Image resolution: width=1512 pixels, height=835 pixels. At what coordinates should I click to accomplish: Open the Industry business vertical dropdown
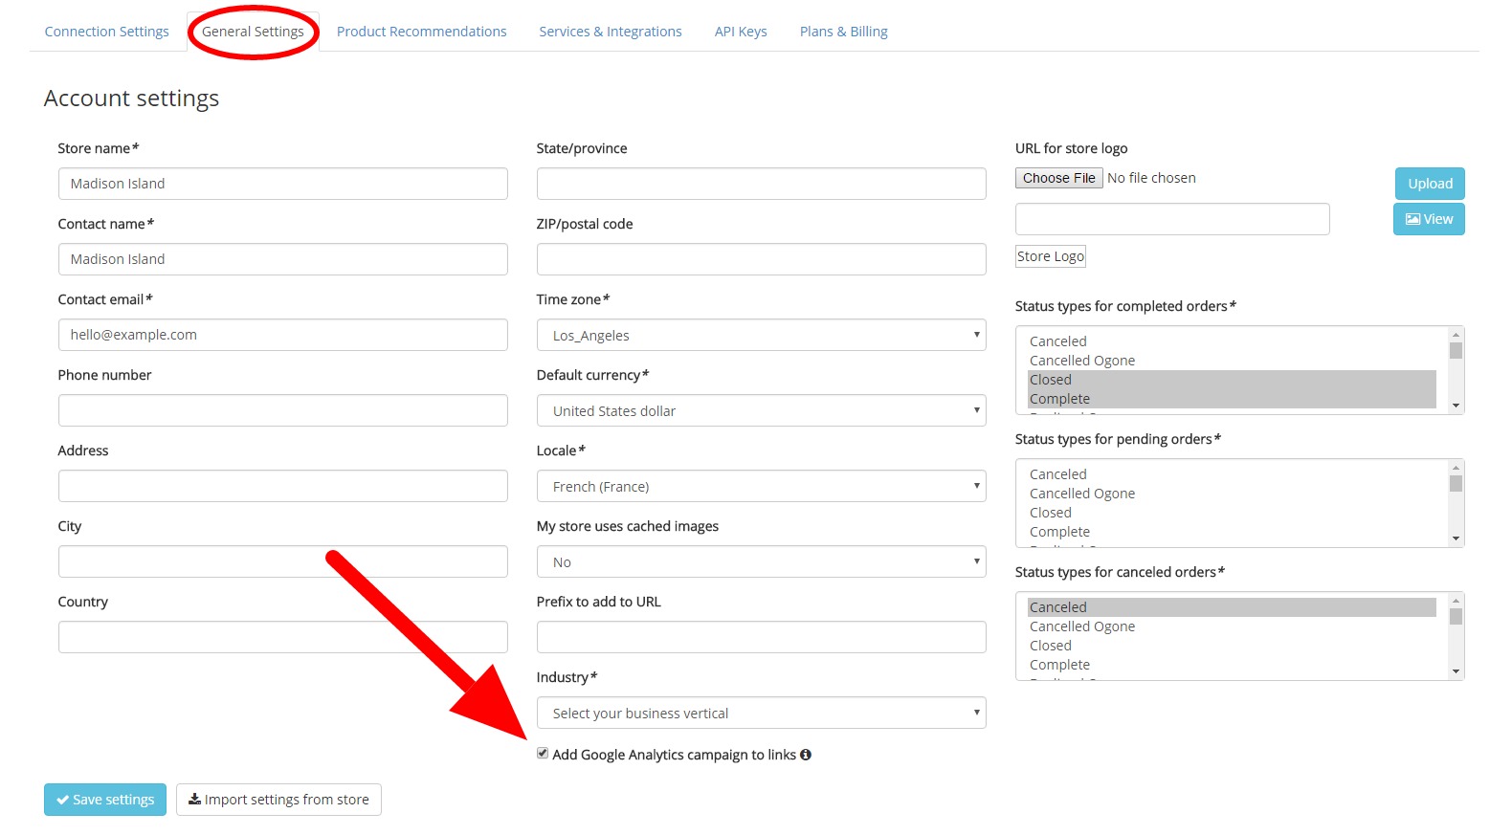click(x=761, y=713)
